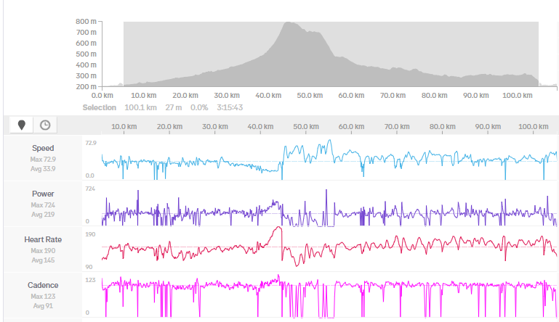The width and height of the screenshot is (559, 322).
Task: Select the Speed chart label
Action: click(43, 148)
